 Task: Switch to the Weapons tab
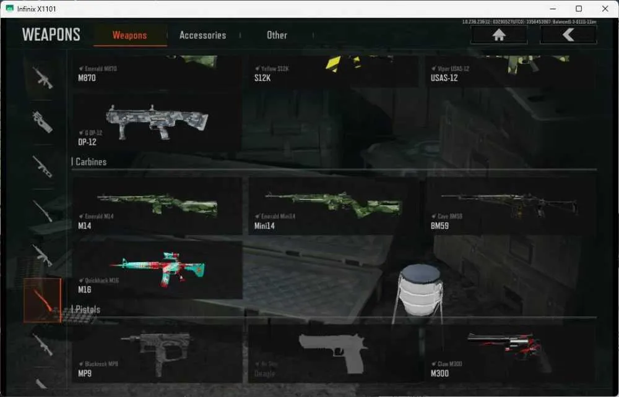[130, 35]
